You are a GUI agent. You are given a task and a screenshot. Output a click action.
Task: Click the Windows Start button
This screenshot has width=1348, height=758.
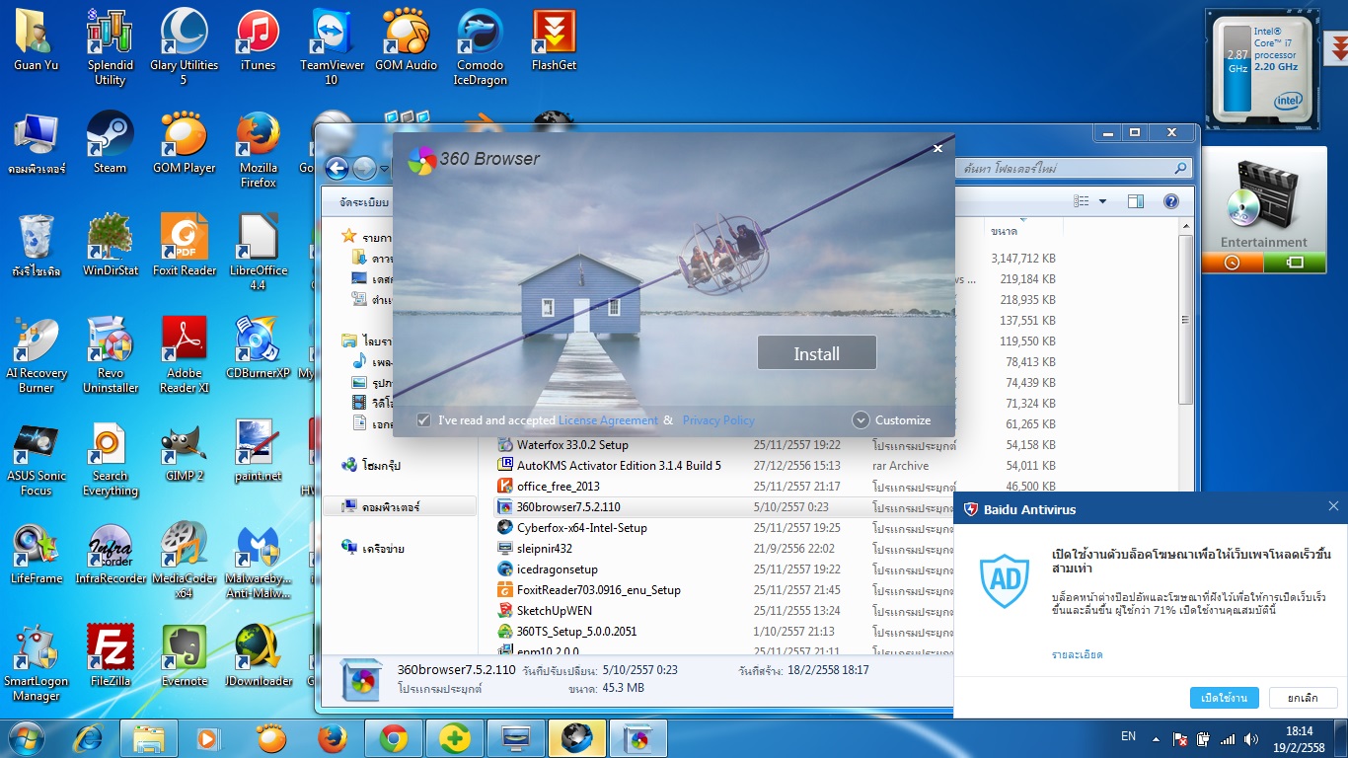(x=26, y=736)
